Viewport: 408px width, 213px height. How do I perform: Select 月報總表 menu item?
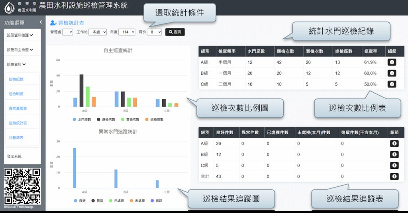[x=16, y=137]
